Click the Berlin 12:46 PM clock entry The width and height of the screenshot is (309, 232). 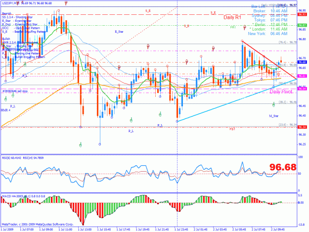[x=269, y=25]
